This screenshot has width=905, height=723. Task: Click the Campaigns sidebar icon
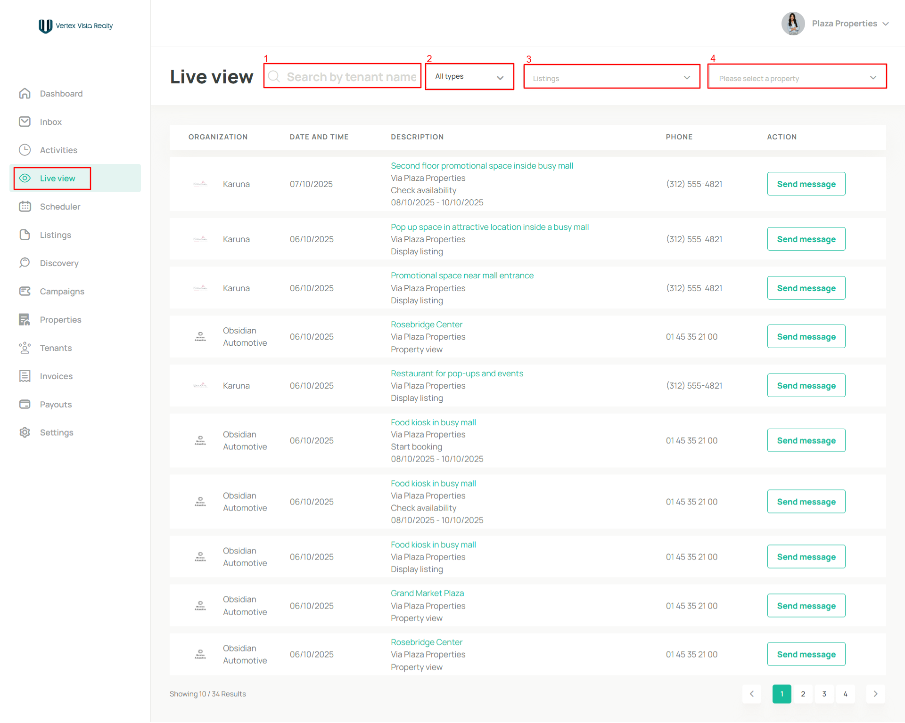pyautogui.click(x=25, y=291)
